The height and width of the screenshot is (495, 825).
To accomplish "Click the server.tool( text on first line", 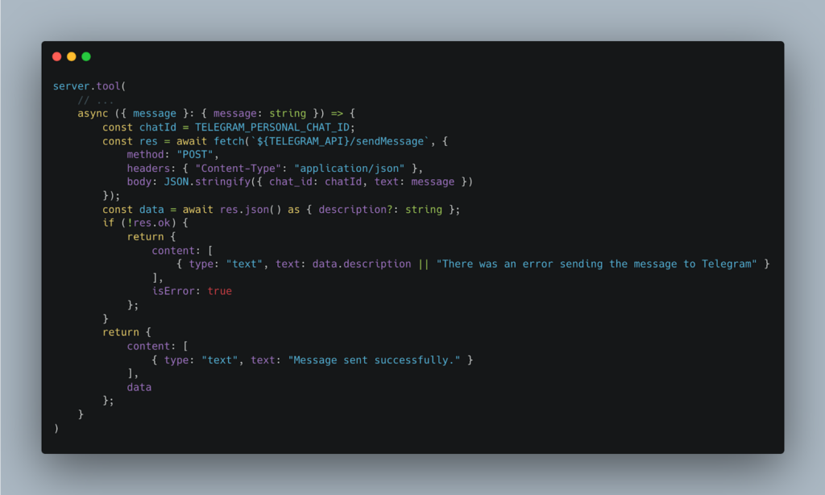I will coord(89,85).
